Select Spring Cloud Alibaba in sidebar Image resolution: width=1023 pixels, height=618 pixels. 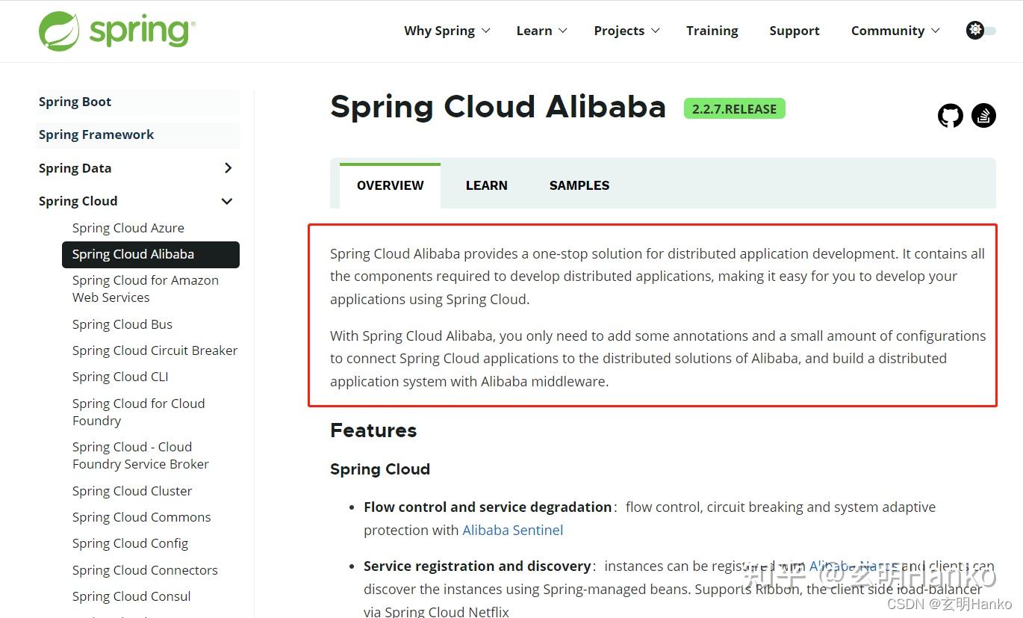(151, 254)
